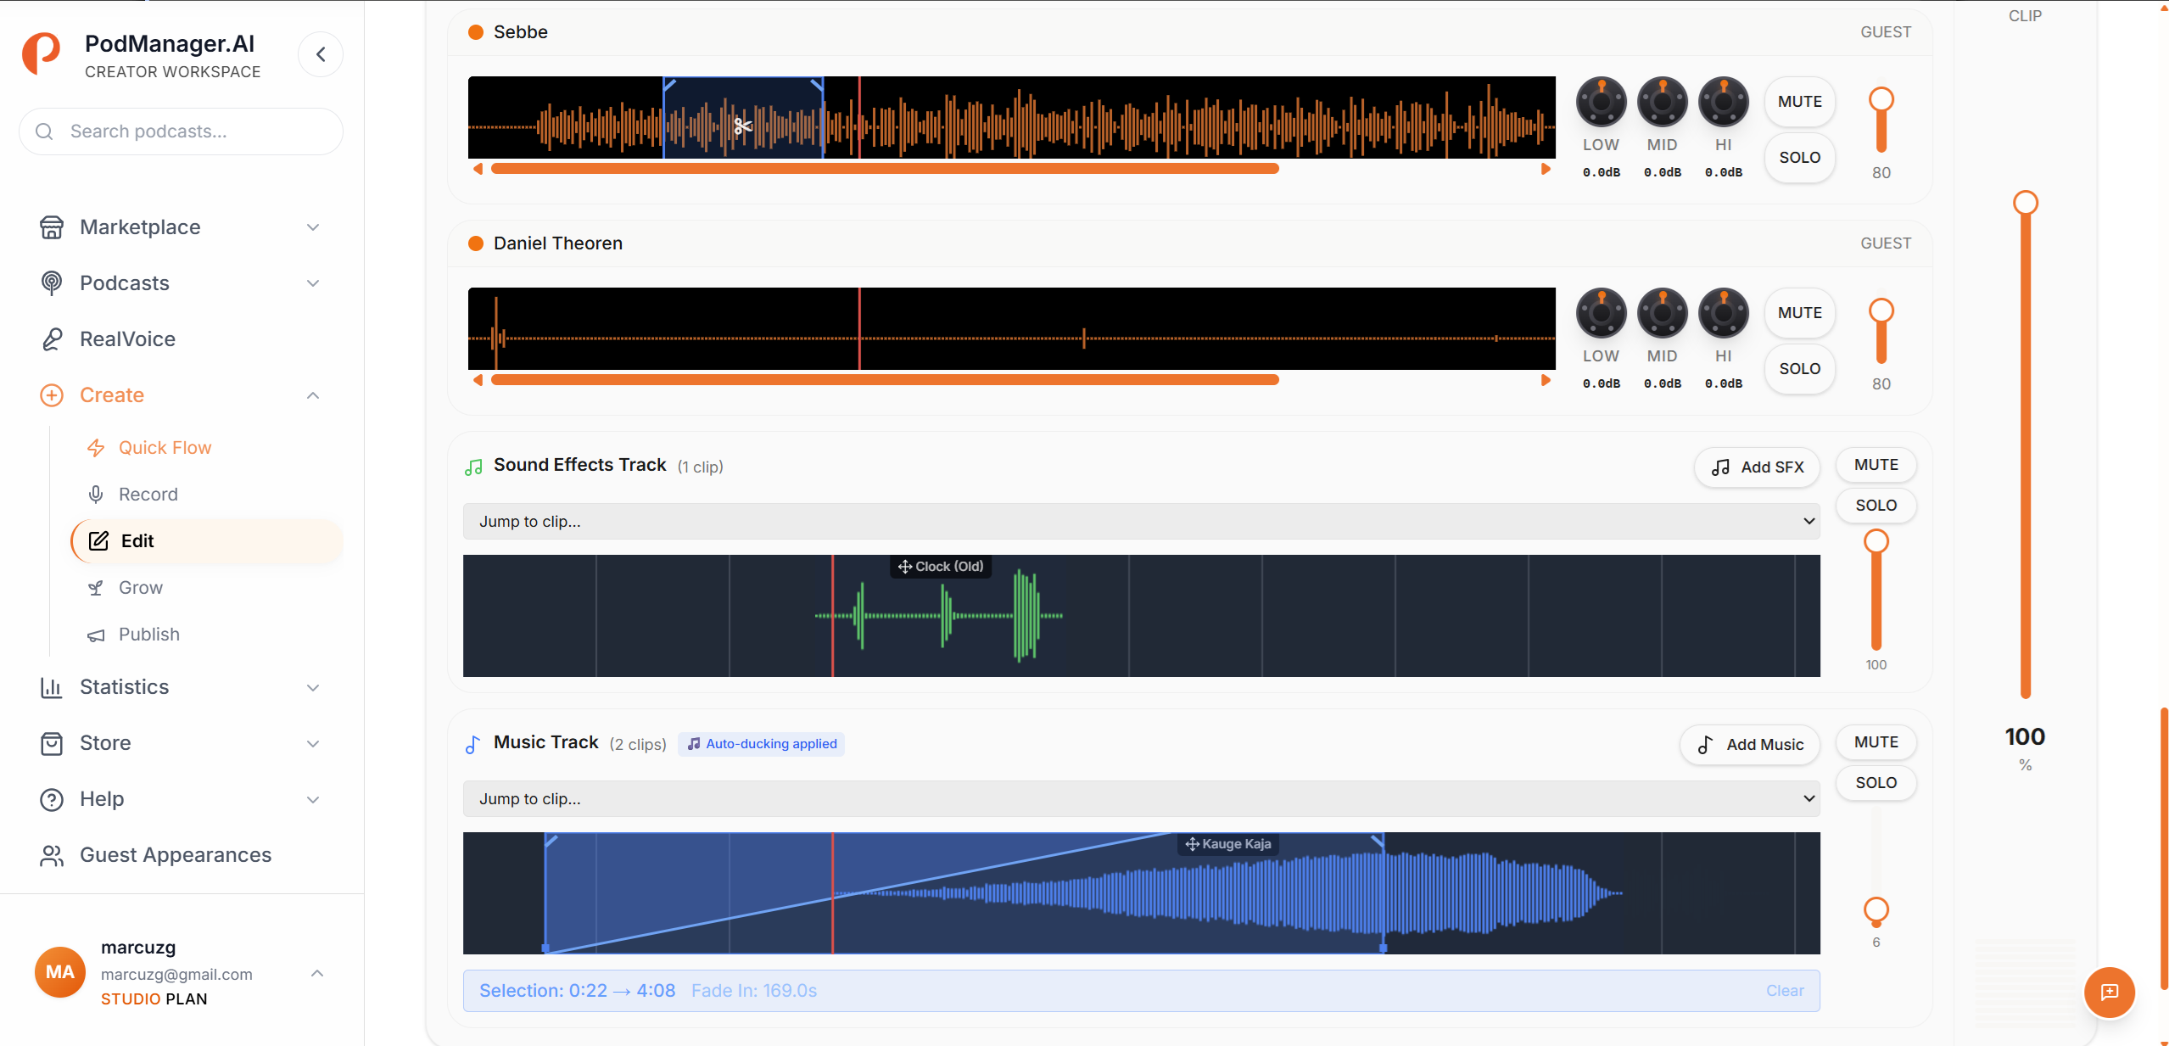Expand the Help menu chevron
Image resolution: width=2169 pixels, height=1046 pixels.
313,799
